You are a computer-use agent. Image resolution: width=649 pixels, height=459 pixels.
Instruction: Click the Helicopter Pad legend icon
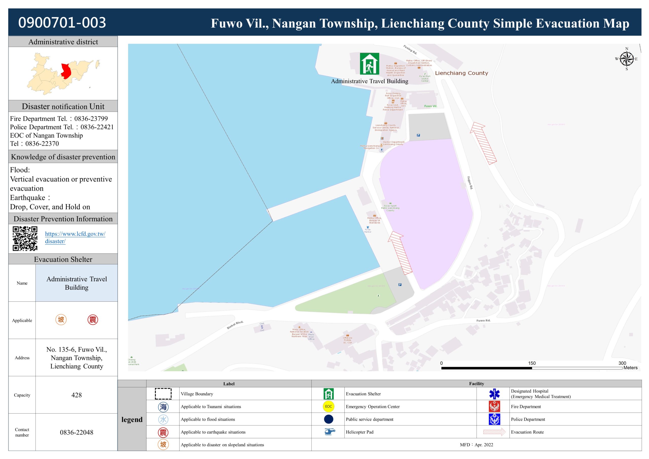pos(329,432)
